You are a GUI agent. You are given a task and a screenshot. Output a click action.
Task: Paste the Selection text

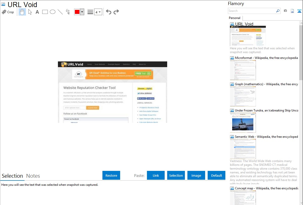pyautogui.click(x=176, y=175)
